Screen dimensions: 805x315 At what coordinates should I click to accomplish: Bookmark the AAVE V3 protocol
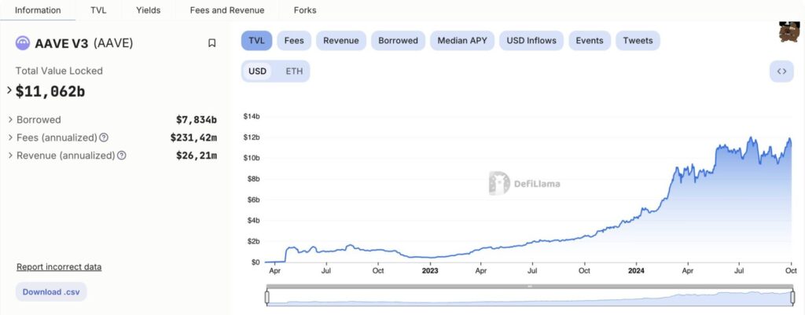[211, 43]
